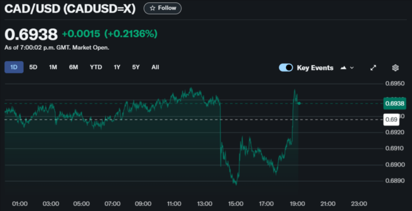Click the 17:00 time axis label
The height and width of the screenshot is (211, 412).
pos(266,203)
